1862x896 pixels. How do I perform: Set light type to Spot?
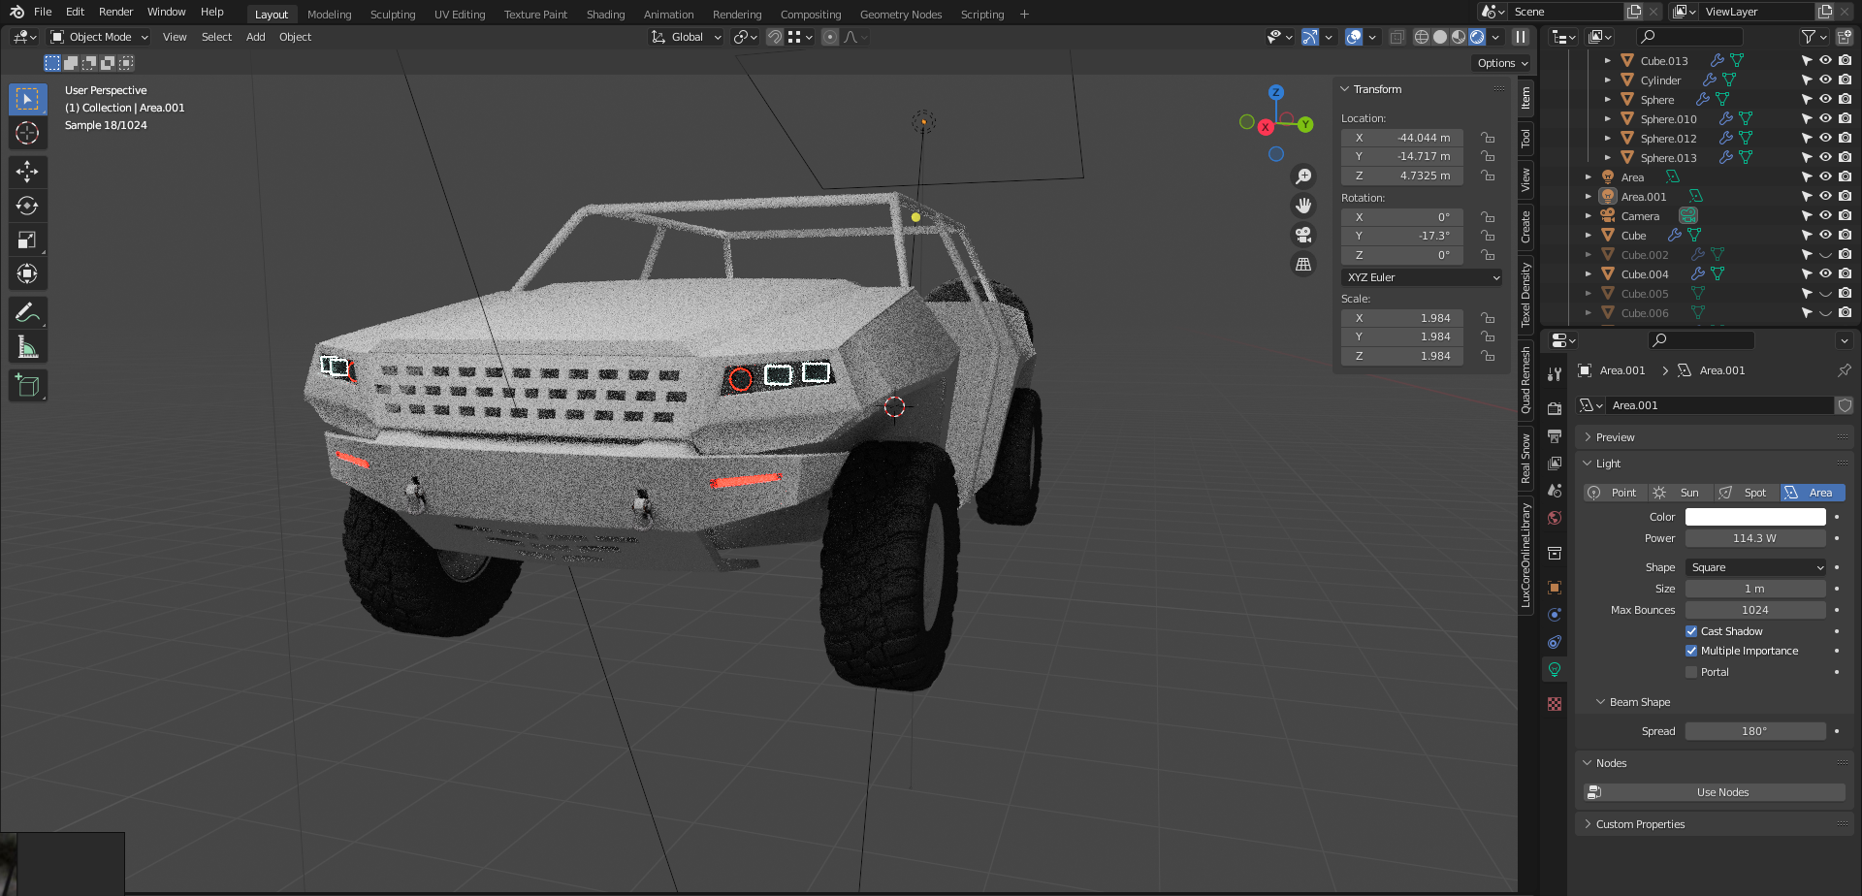[1746, 493]
